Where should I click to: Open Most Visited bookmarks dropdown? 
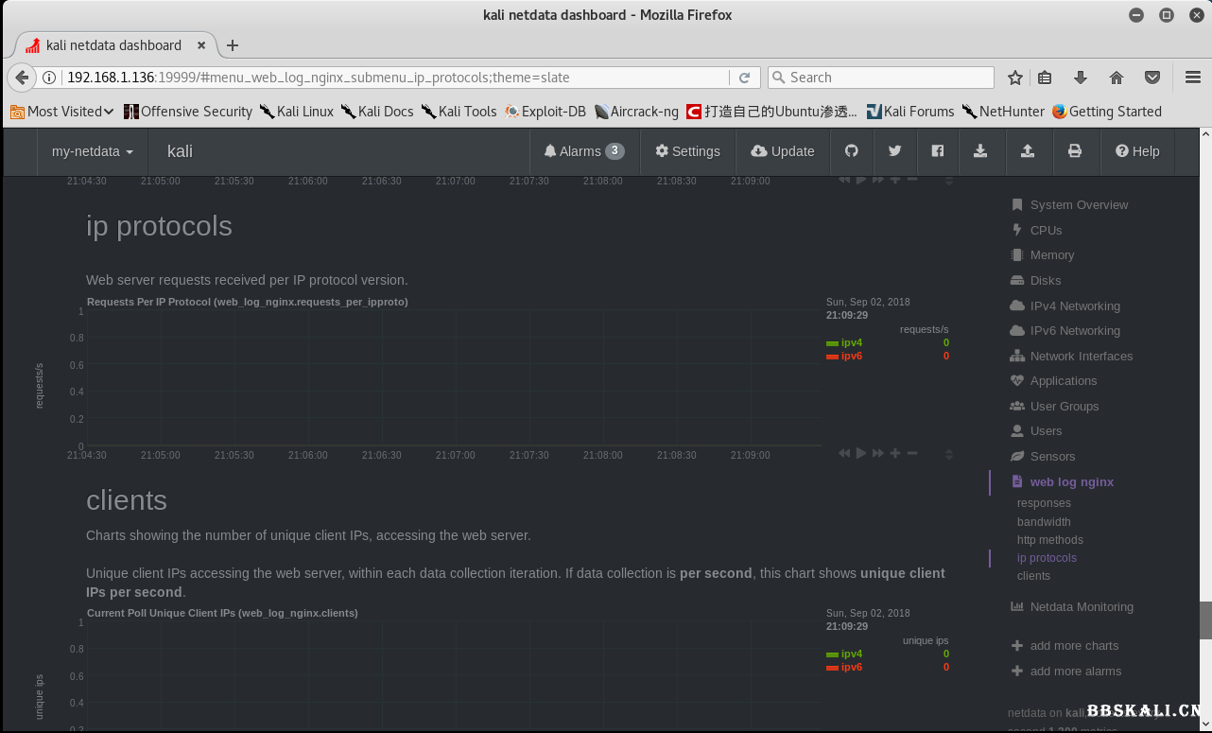tap(62, 112)
